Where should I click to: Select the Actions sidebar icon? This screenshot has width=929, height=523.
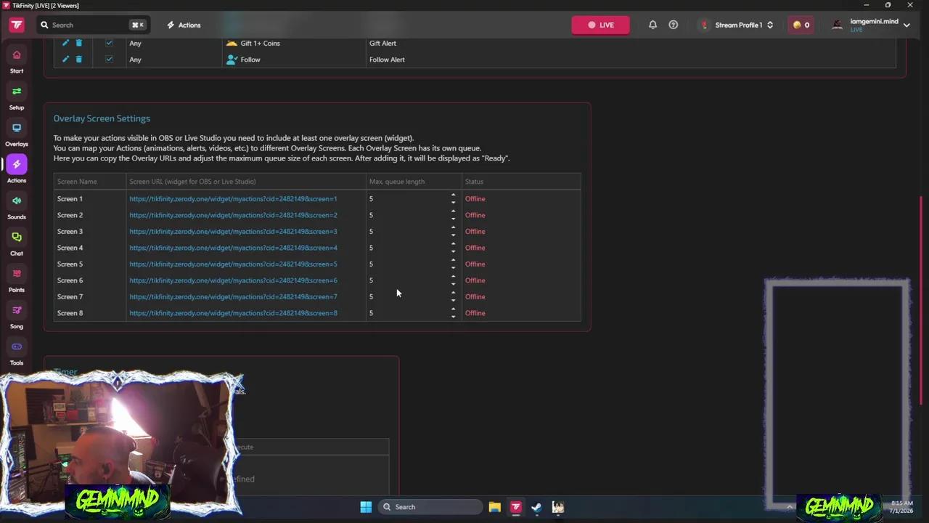pyautogui.click(x=17, y=164)
